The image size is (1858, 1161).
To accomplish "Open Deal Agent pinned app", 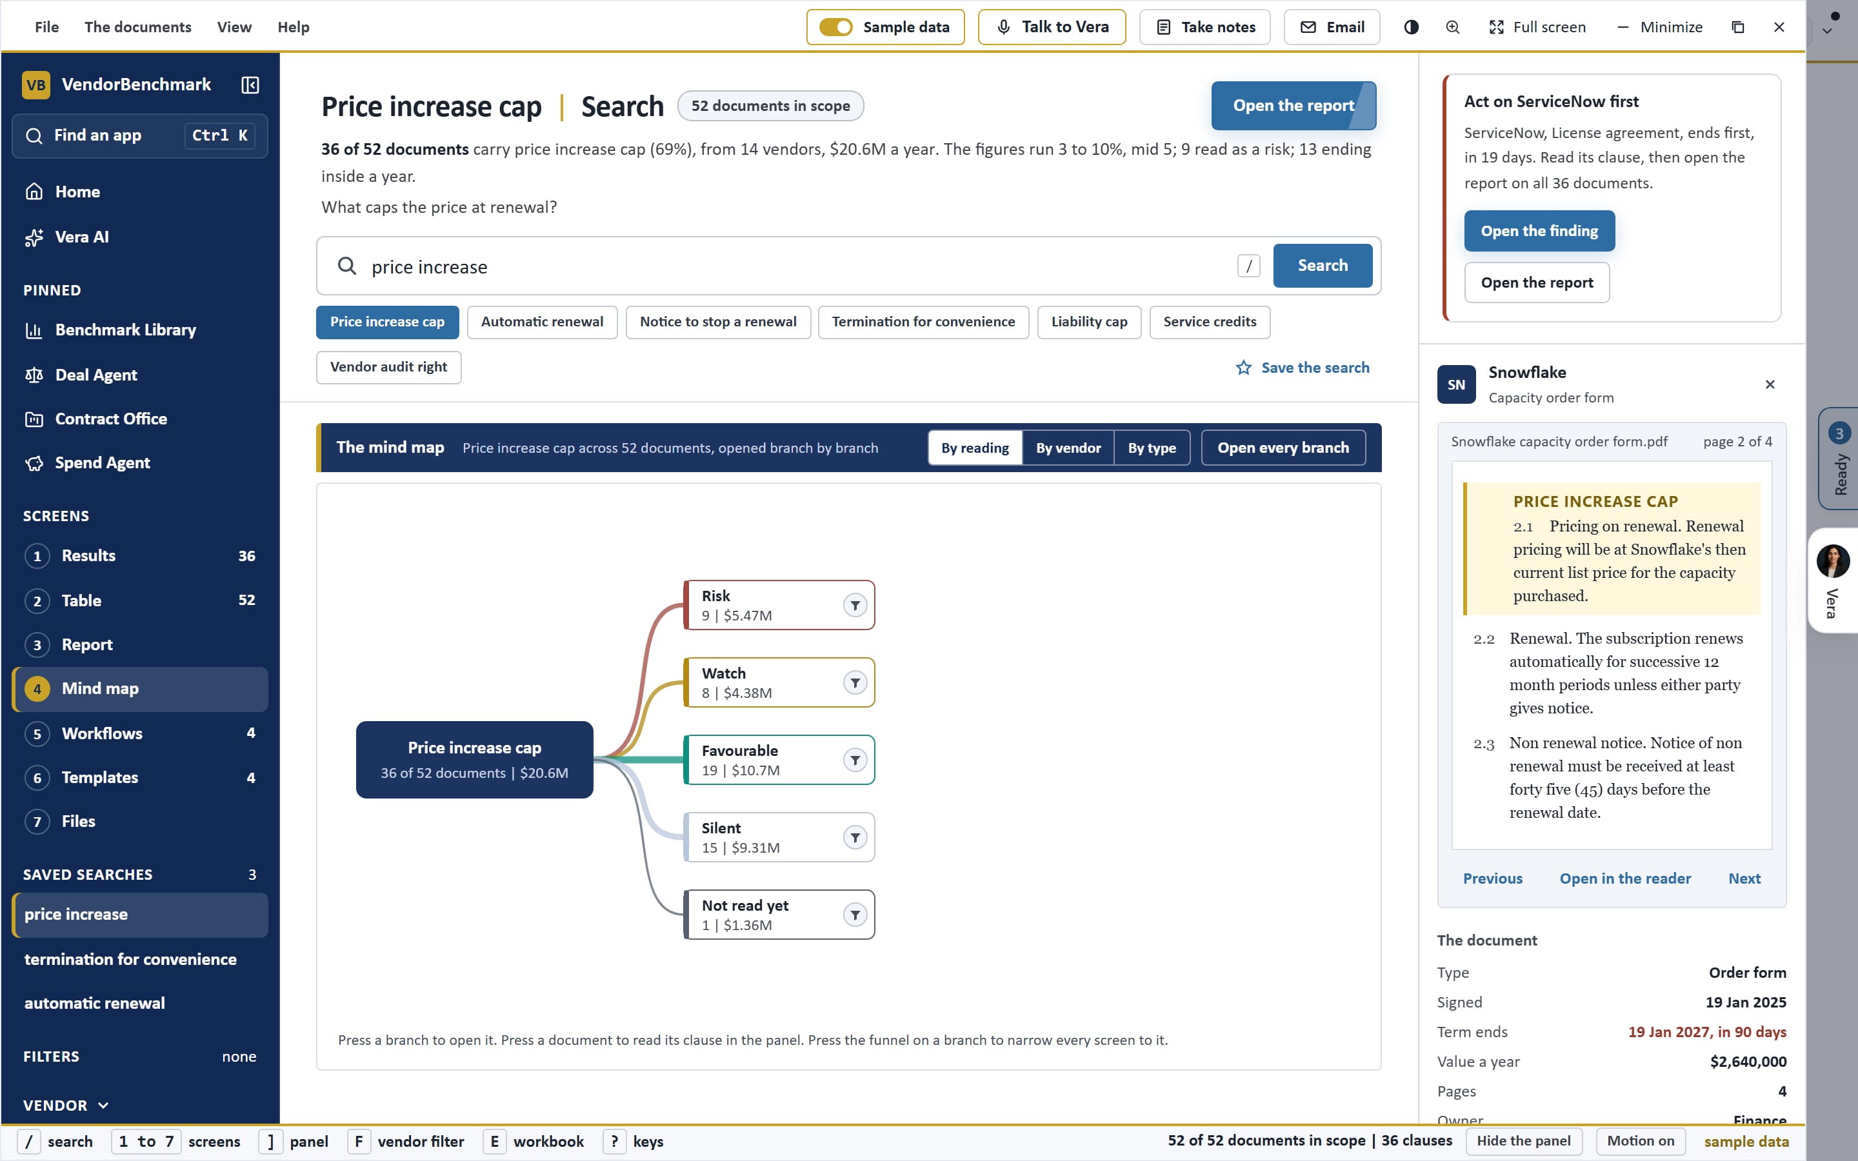I will pos(140,375).
